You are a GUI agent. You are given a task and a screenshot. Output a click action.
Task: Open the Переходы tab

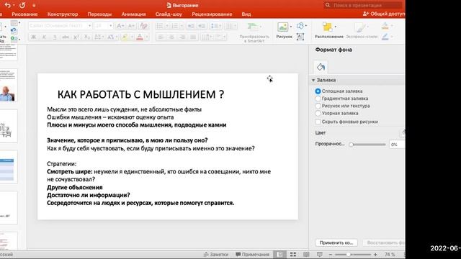pos(99,14)
